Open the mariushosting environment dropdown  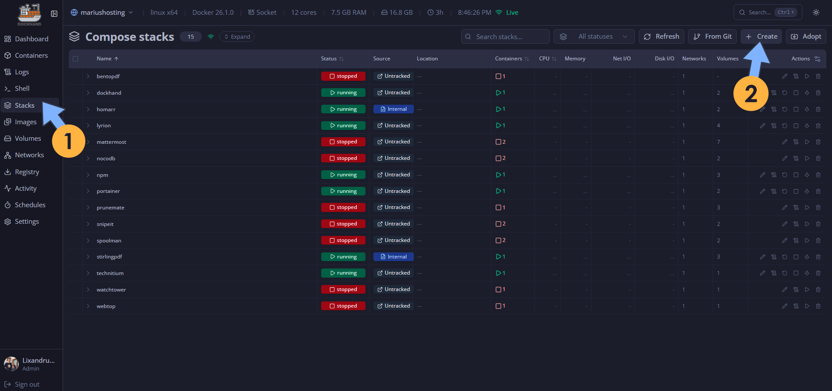(101, 12)
